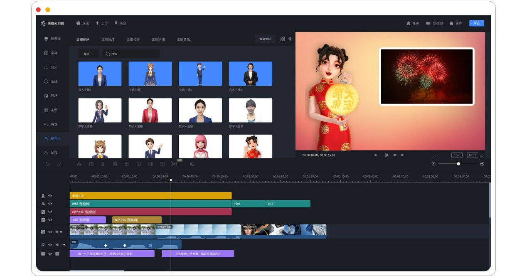Click the 导出 export button
The height and width of the screenshot is (276, 527).
[x=476, y=23]
